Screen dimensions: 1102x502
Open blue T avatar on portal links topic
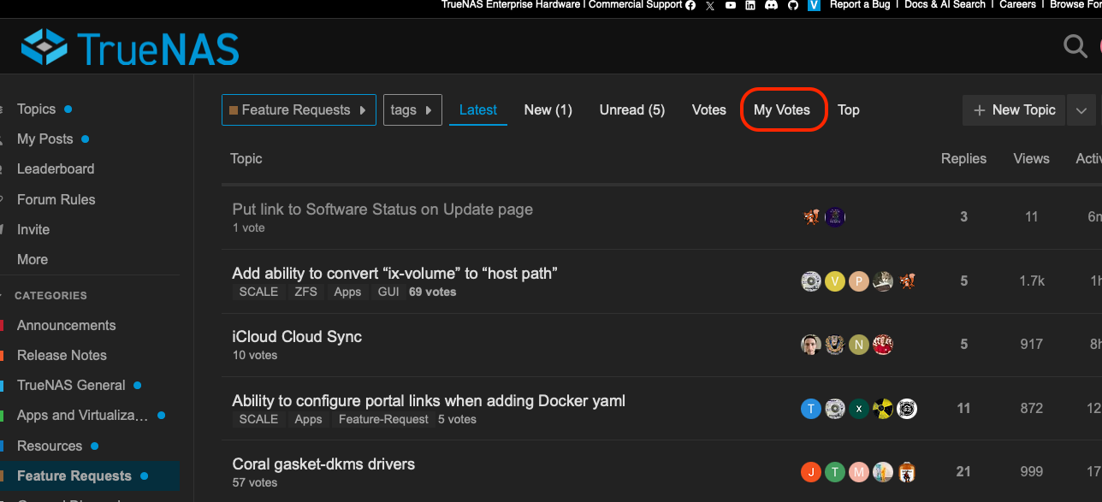point(811,409)
